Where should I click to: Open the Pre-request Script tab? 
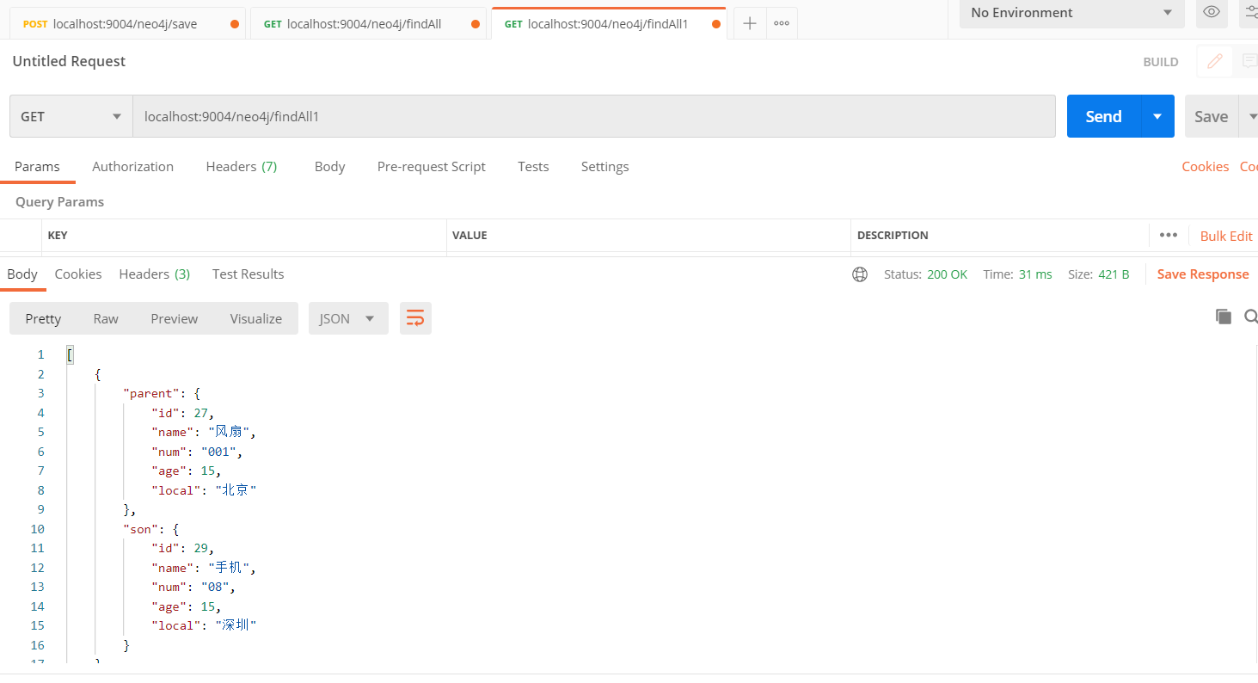click(432, 167)
